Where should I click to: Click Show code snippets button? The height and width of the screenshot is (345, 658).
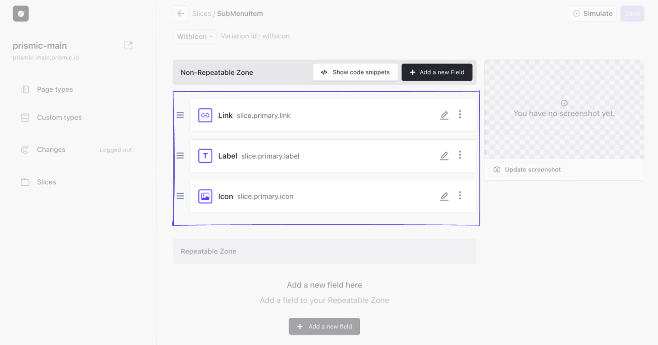[x=355, y=72]
